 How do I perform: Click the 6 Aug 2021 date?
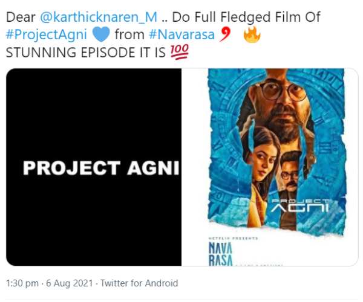coord(70,283)
